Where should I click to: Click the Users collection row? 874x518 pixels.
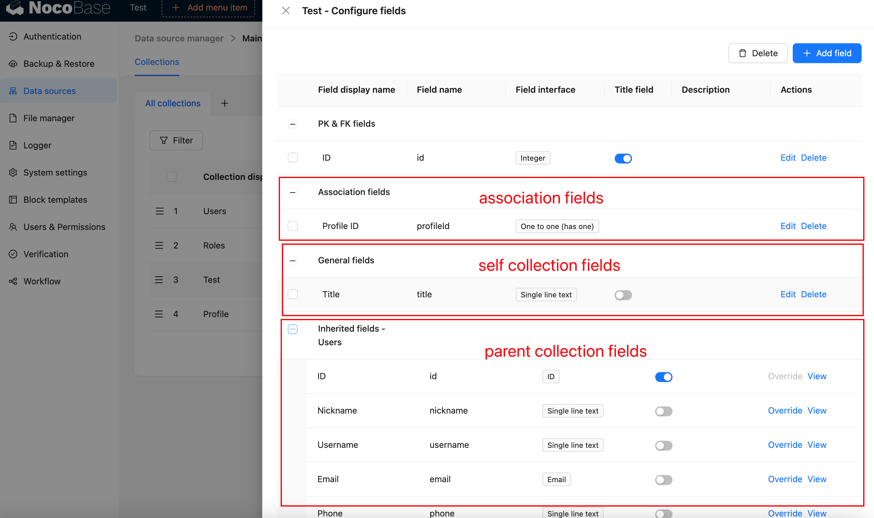[206, 211]
